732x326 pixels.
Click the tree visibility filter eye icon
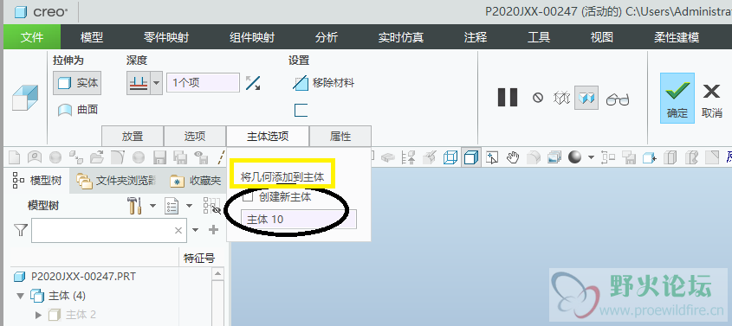point(211,206)
